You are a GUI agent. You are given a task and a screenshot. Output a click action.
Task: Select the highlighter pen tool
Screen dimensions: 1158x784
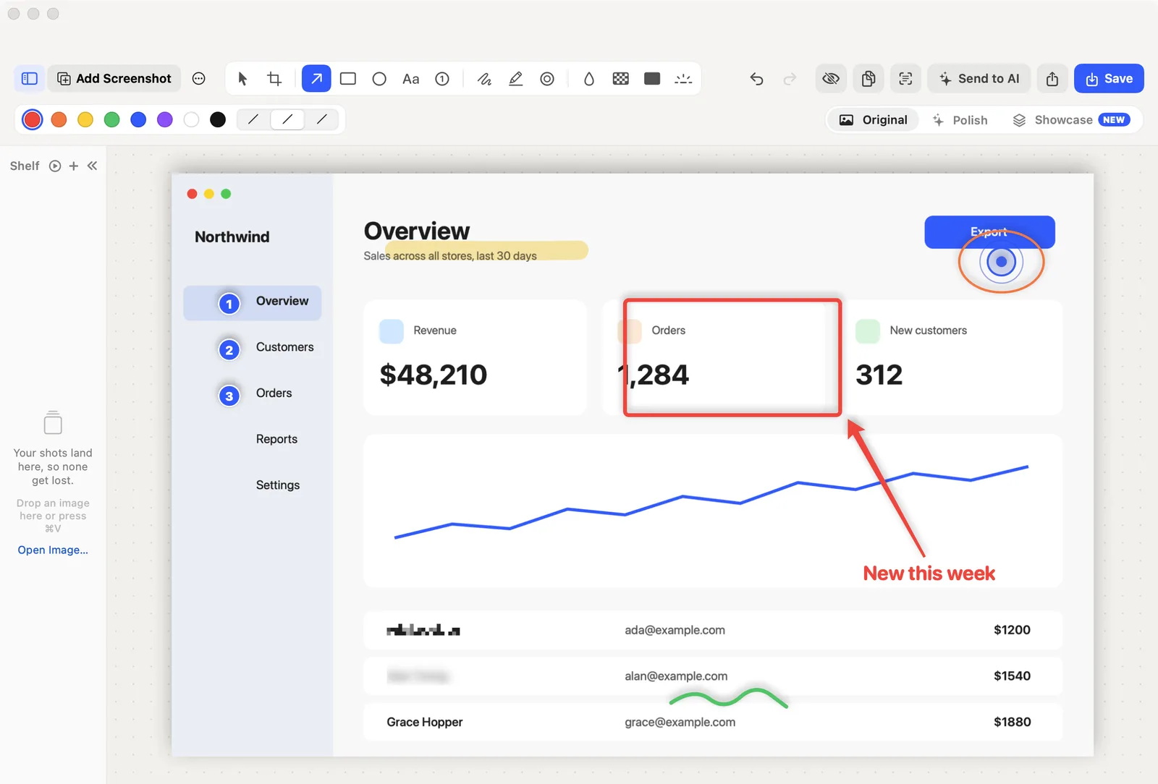(516, 79)
